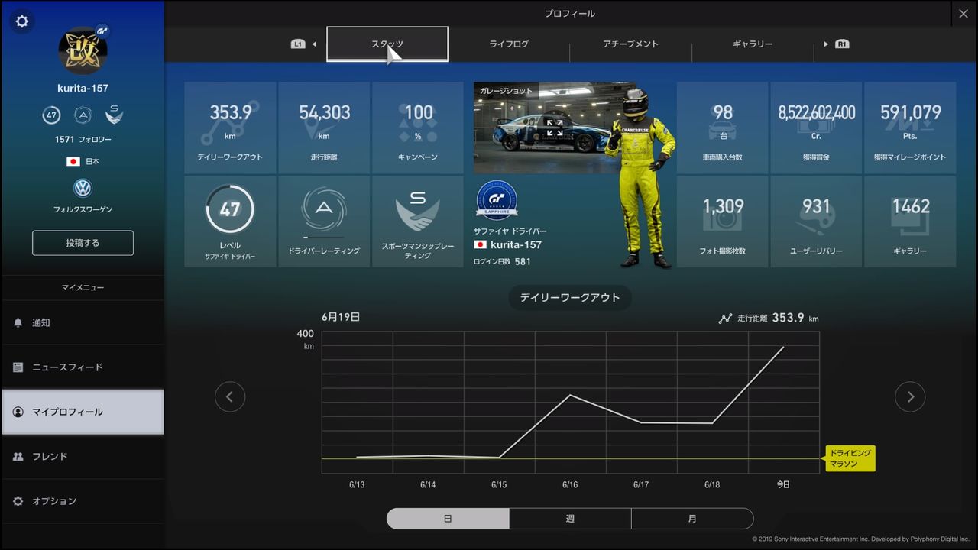The height and width of the screenshot is (550, 978).
Task: Open the 走行距離 54,303 km tile
Action: coord(324,128)
